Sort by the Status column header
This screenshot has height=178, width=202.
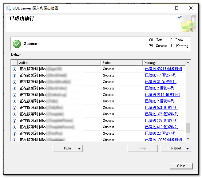(122, 63)
